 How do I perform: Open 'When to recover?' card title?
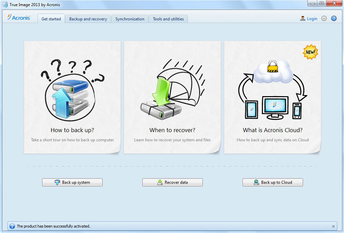click(172, 130)
